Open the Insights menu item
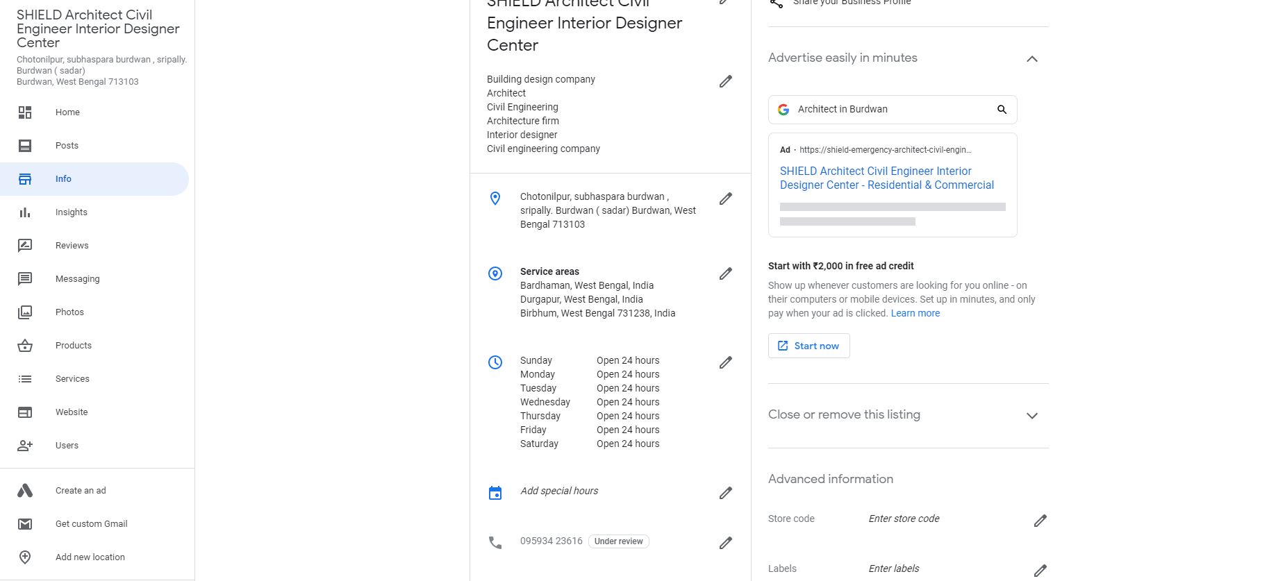The image size is (1285, 581). click(72, 212)
